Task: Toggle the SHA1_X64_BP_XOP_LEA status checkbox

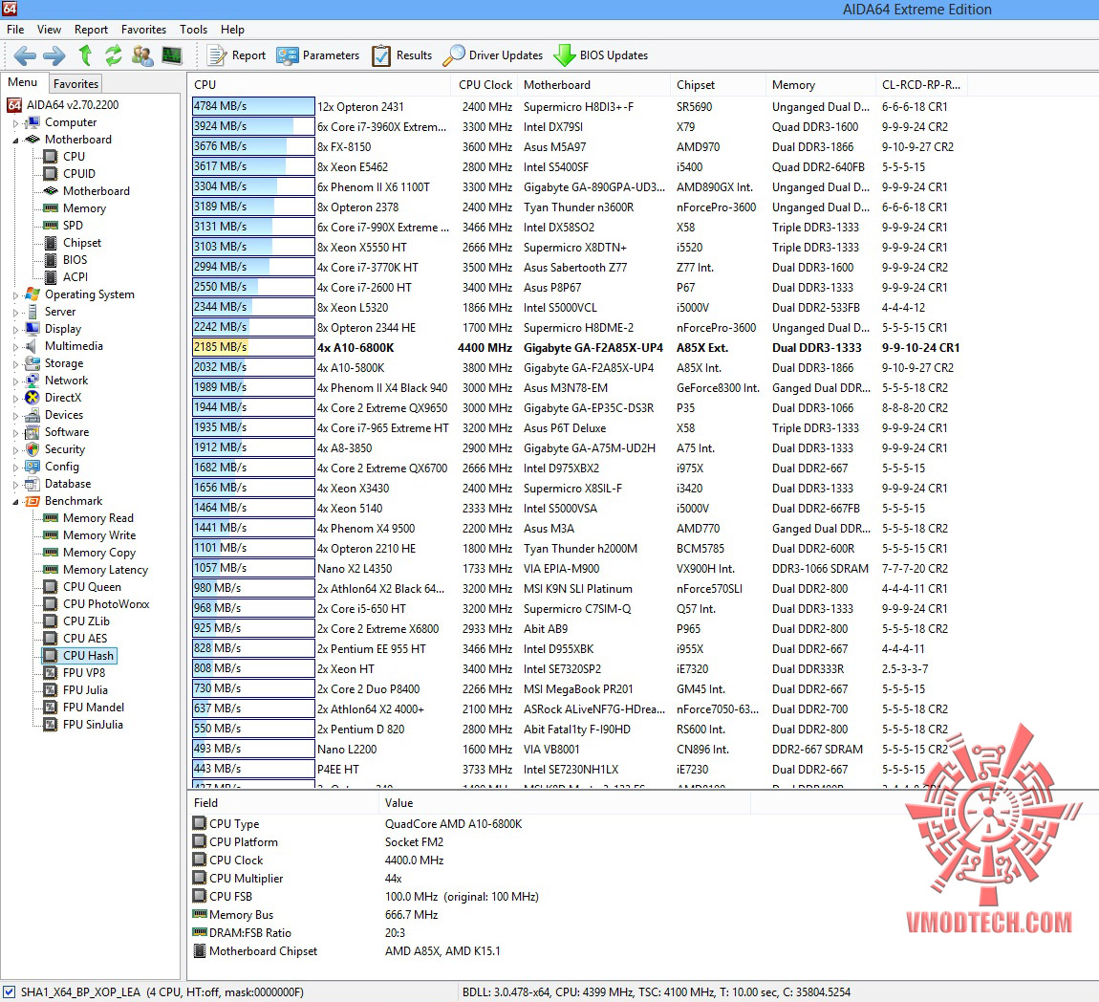Action: point(10,992)
